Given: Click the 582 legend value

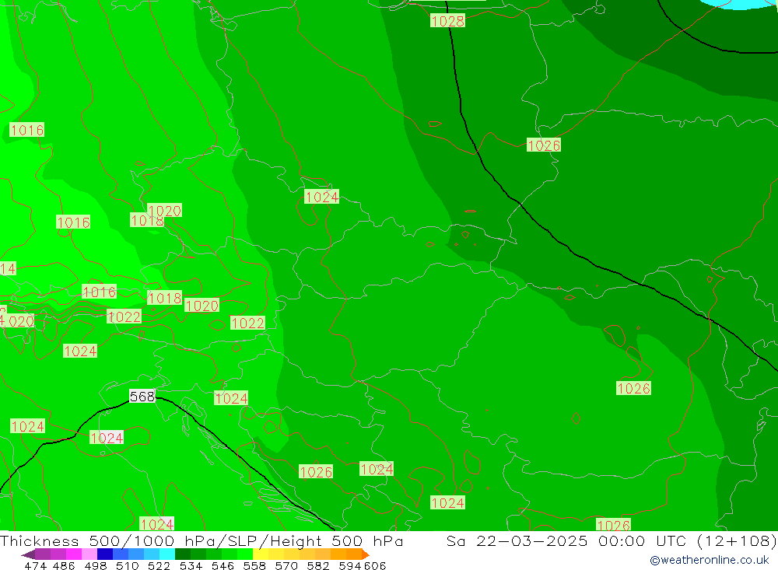Looking at the screenshot, I should click(x=317, y=565).
